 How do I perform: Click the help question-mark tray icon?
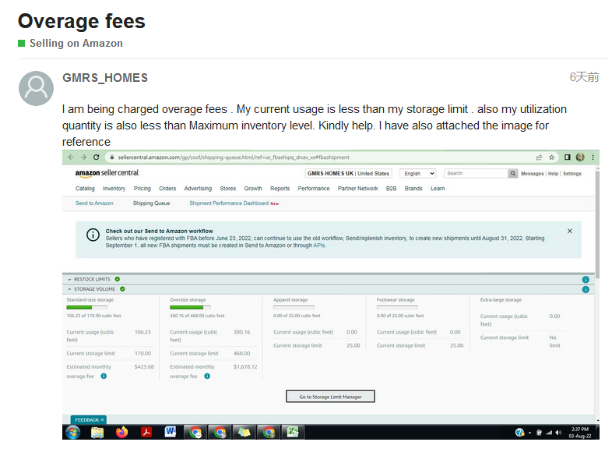click(519, 433)
